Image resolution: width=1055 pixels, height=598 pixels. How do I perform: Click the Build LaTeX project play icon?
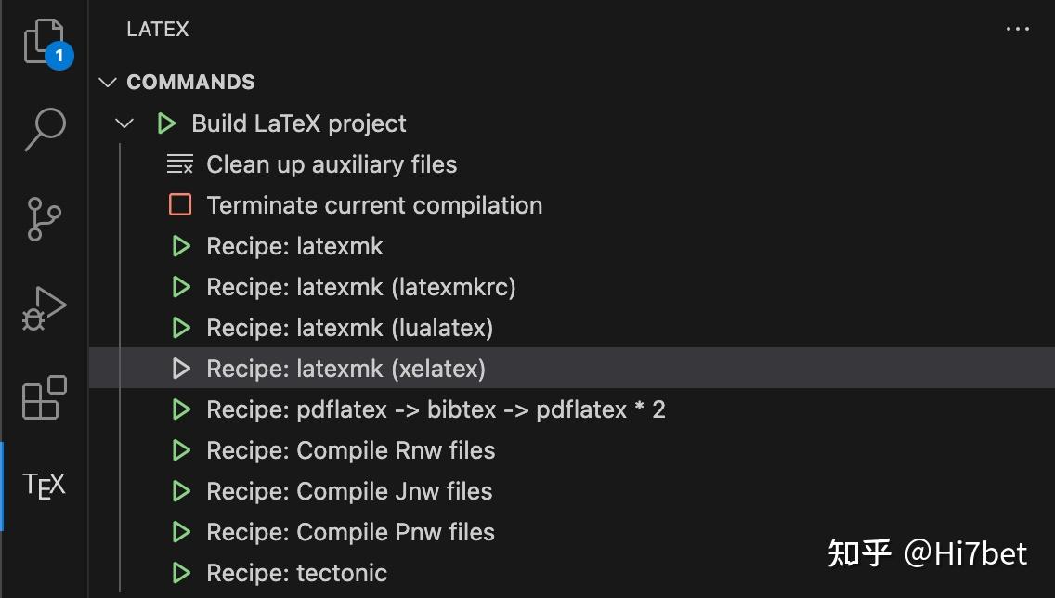click(x=166, y=123)
